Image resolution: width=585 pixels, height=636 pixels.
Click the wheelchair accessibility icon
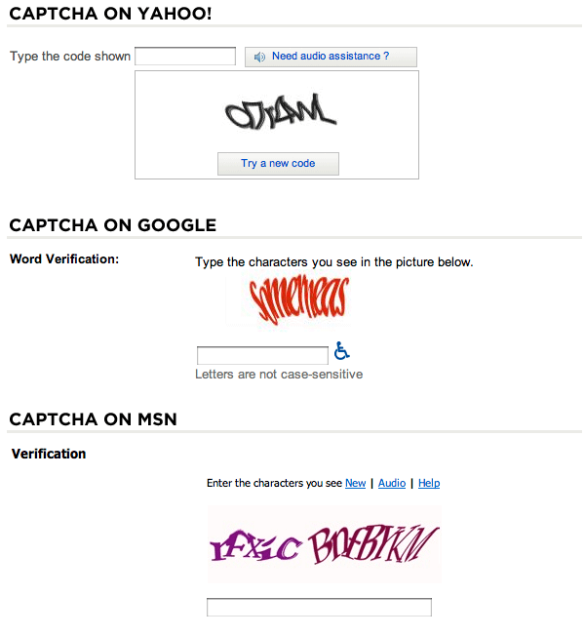coord(341,351)
